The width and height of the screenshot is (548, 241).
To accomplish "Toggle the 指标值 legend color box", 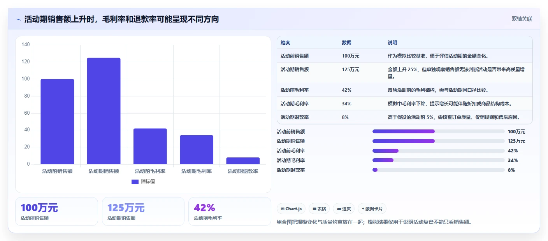I will pos(135,182).
